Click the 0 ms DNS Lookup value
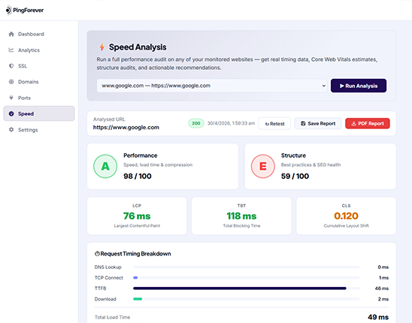 pyautogui.click(x=383, y=267)
